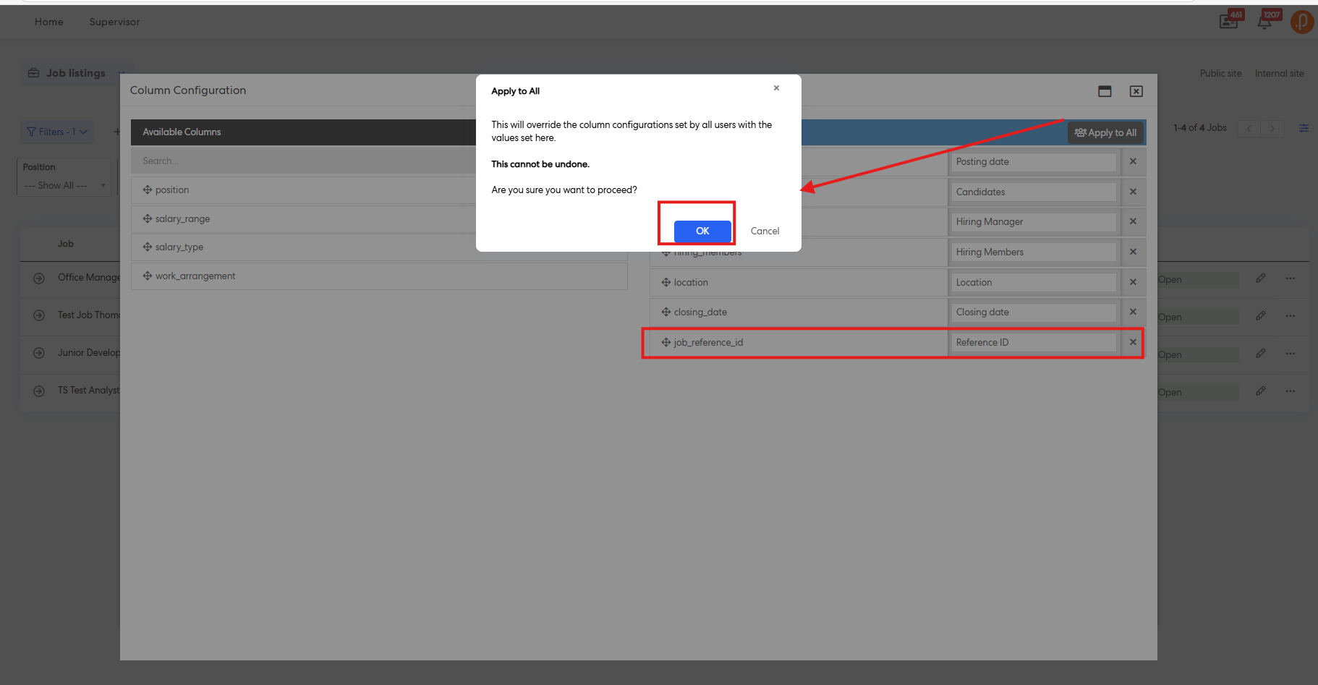Image resolution: width=1318 pixels, height=685 pixels.
Task: Remove the Reference ID column
Action: tap(1133, 342)
